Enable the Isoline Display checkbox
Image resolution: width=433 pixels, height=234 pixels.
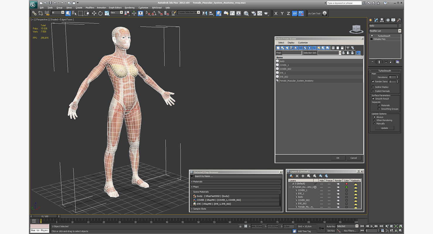(373, 87)
